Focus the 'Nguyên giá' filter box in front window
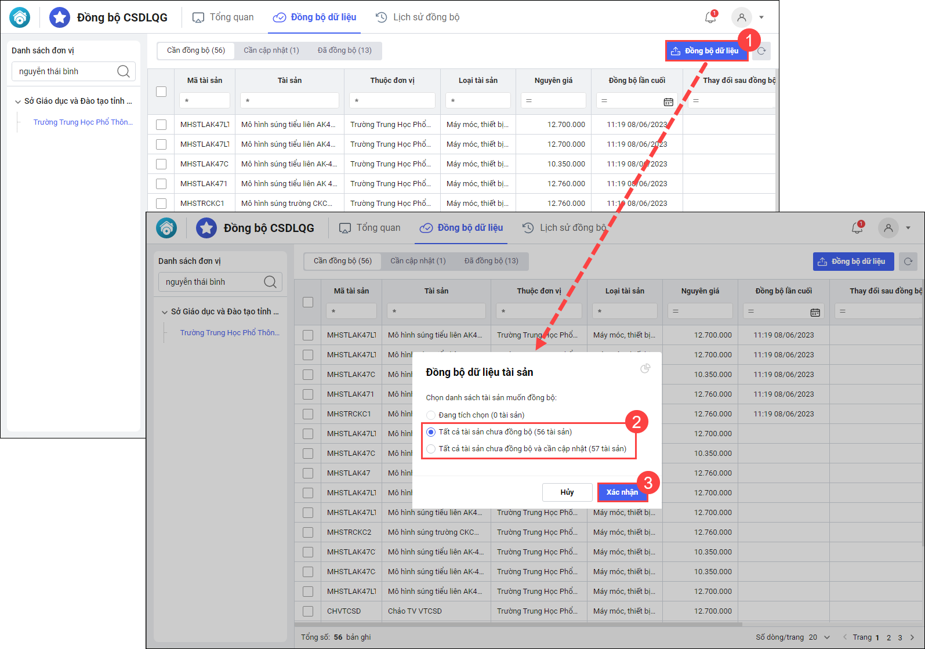 click(x=700, y=311)
